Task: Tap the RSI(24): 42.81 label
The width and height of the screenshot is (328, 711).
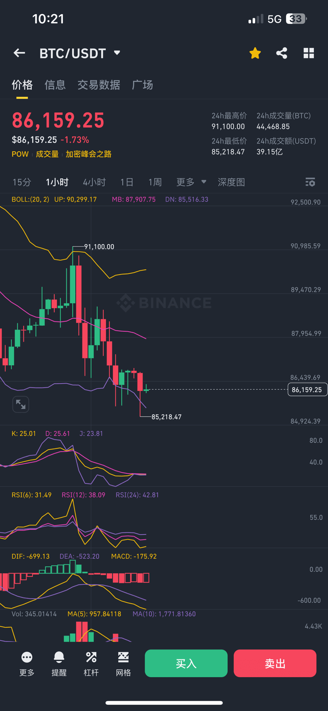Action: pyautogui.click(x=137, y=495)
